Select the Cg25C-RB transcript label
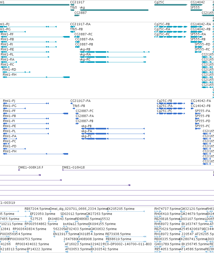This screenshot has width=214, height=253. coord(162,24)
